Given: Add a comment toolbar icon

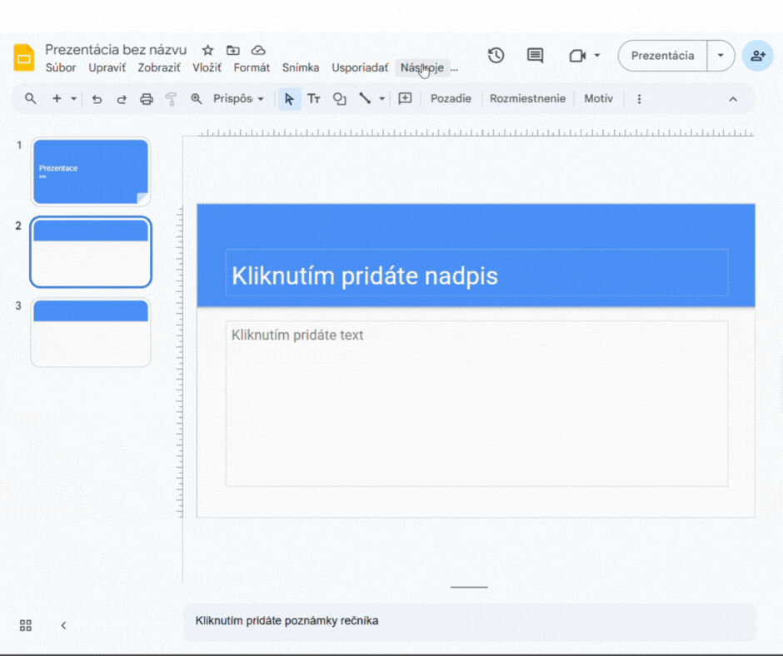Looking at the screenshot, I should point(405,99).
